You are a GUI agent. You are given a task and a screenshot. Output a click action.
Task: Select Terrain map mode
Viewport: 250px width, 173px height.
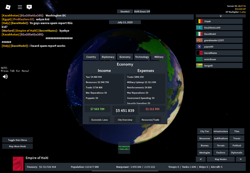coord(221,145)
